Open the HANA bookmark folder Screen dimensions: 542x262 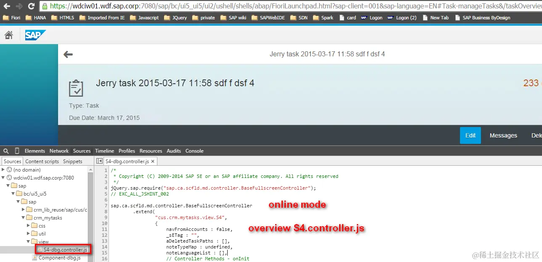click(x=36, y=18)
